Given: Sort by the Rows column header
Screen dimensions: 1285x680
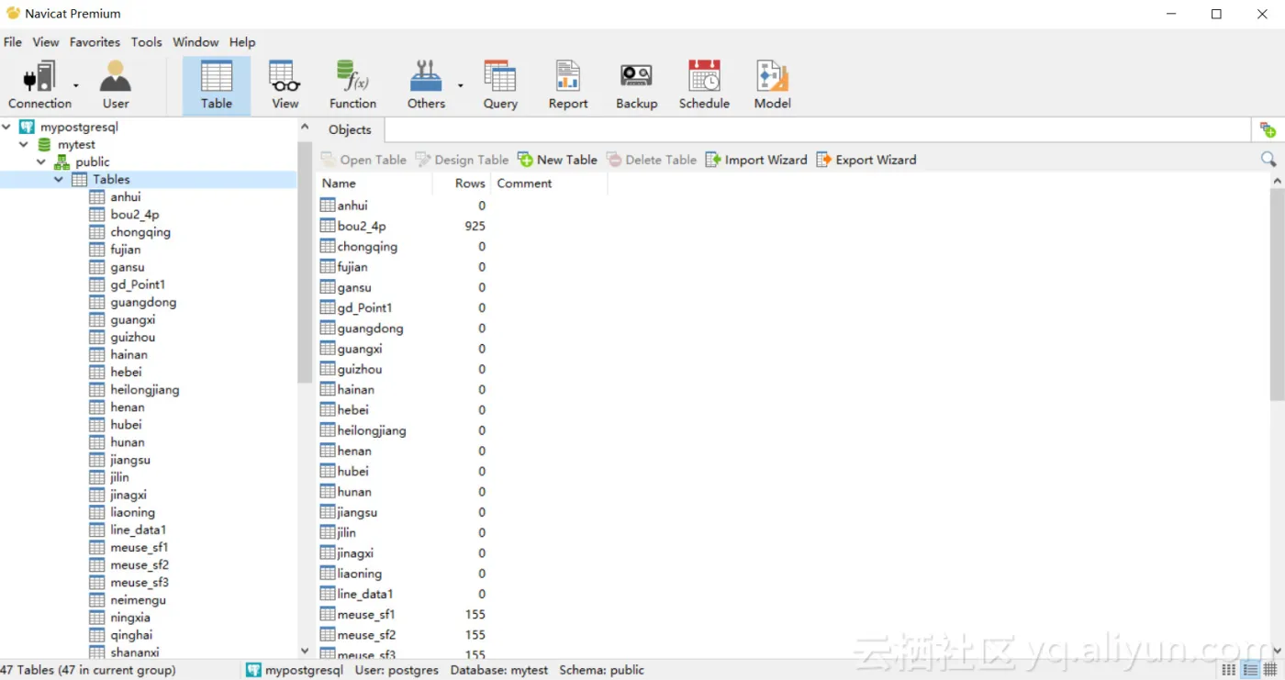Looking at the screenshot, I should coord(461,184).
